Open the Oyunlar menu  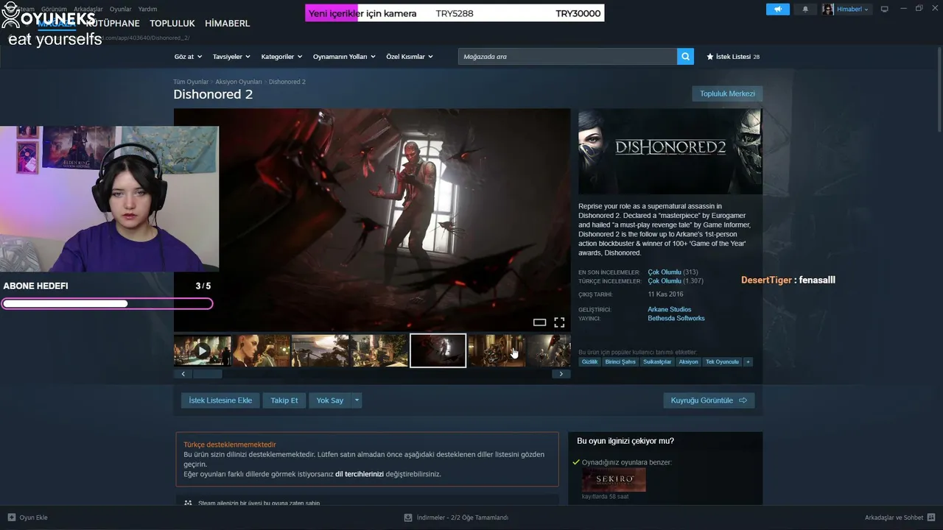click(x=121, y=9)
